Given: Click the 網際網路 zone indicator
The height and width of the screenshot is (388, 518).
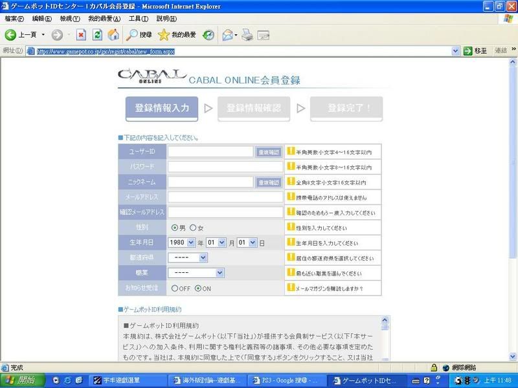Looking at the screenshot, I should click(460, 367).
